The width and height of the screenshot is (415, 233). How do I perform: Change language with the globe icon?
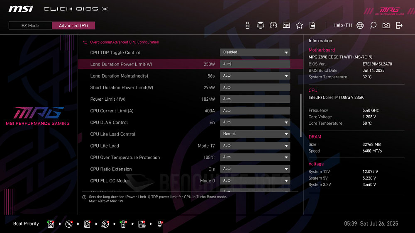coord(360,25)
